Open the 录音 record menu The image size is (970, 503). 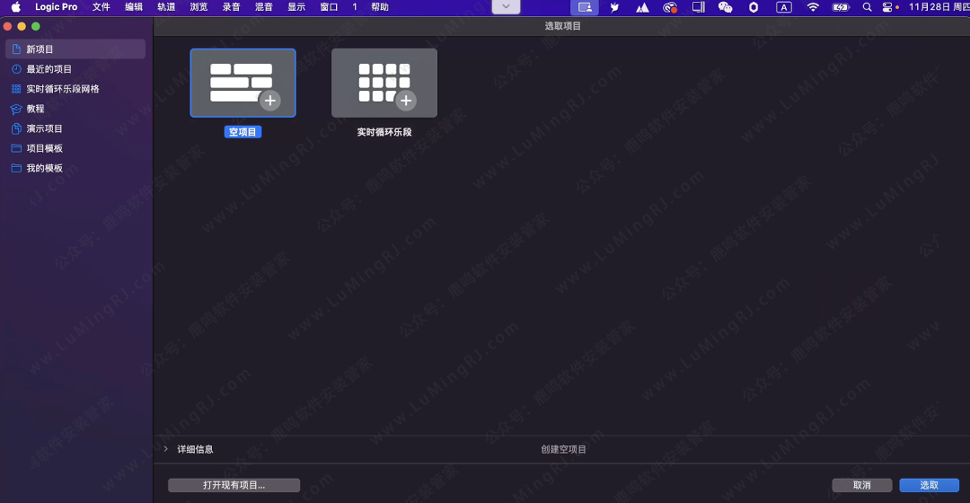232,7
